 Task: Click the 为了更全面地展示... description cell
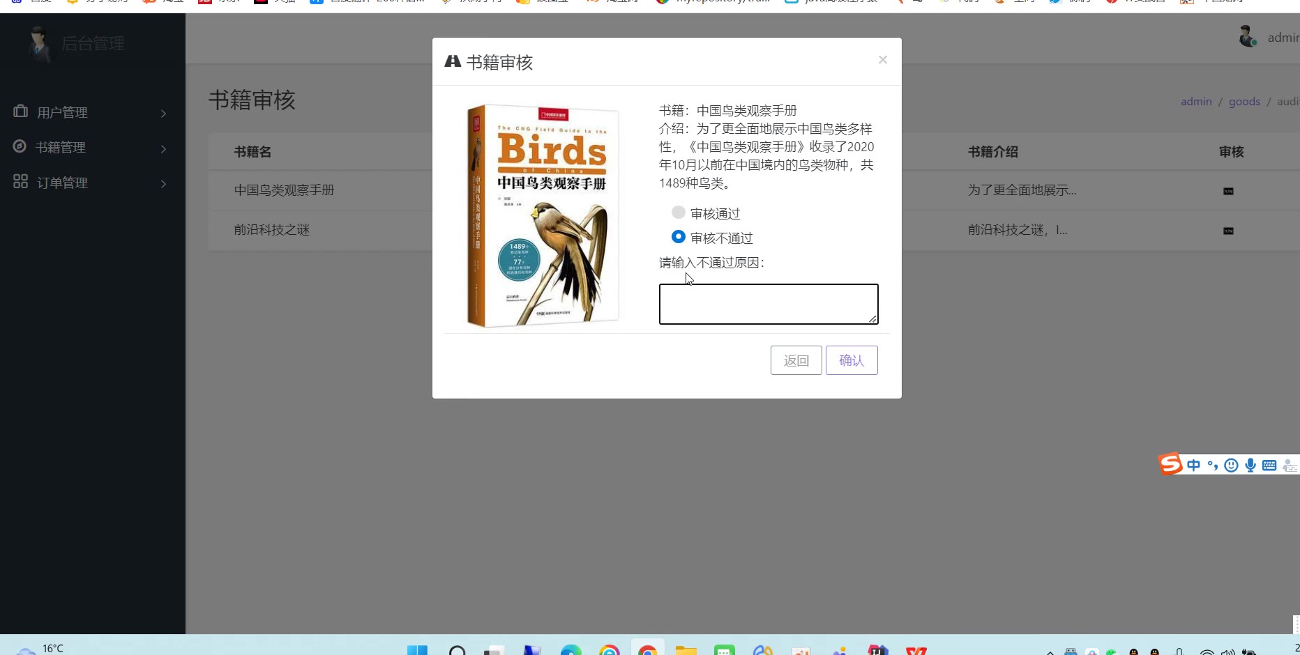point(1022,190)
